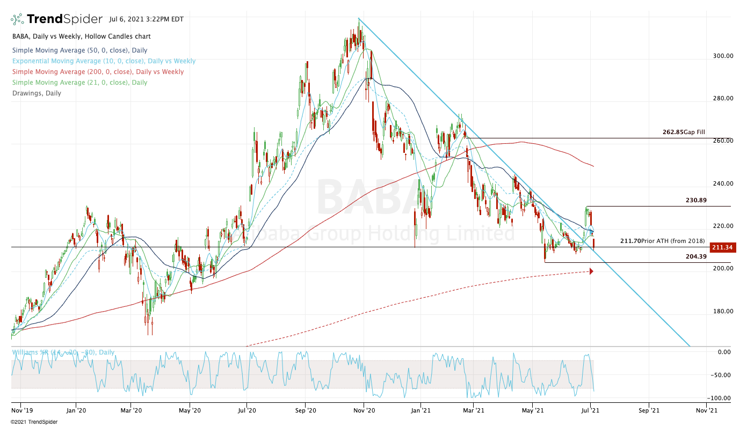Select the Simple Moving Average (21) legend entry

79,83
